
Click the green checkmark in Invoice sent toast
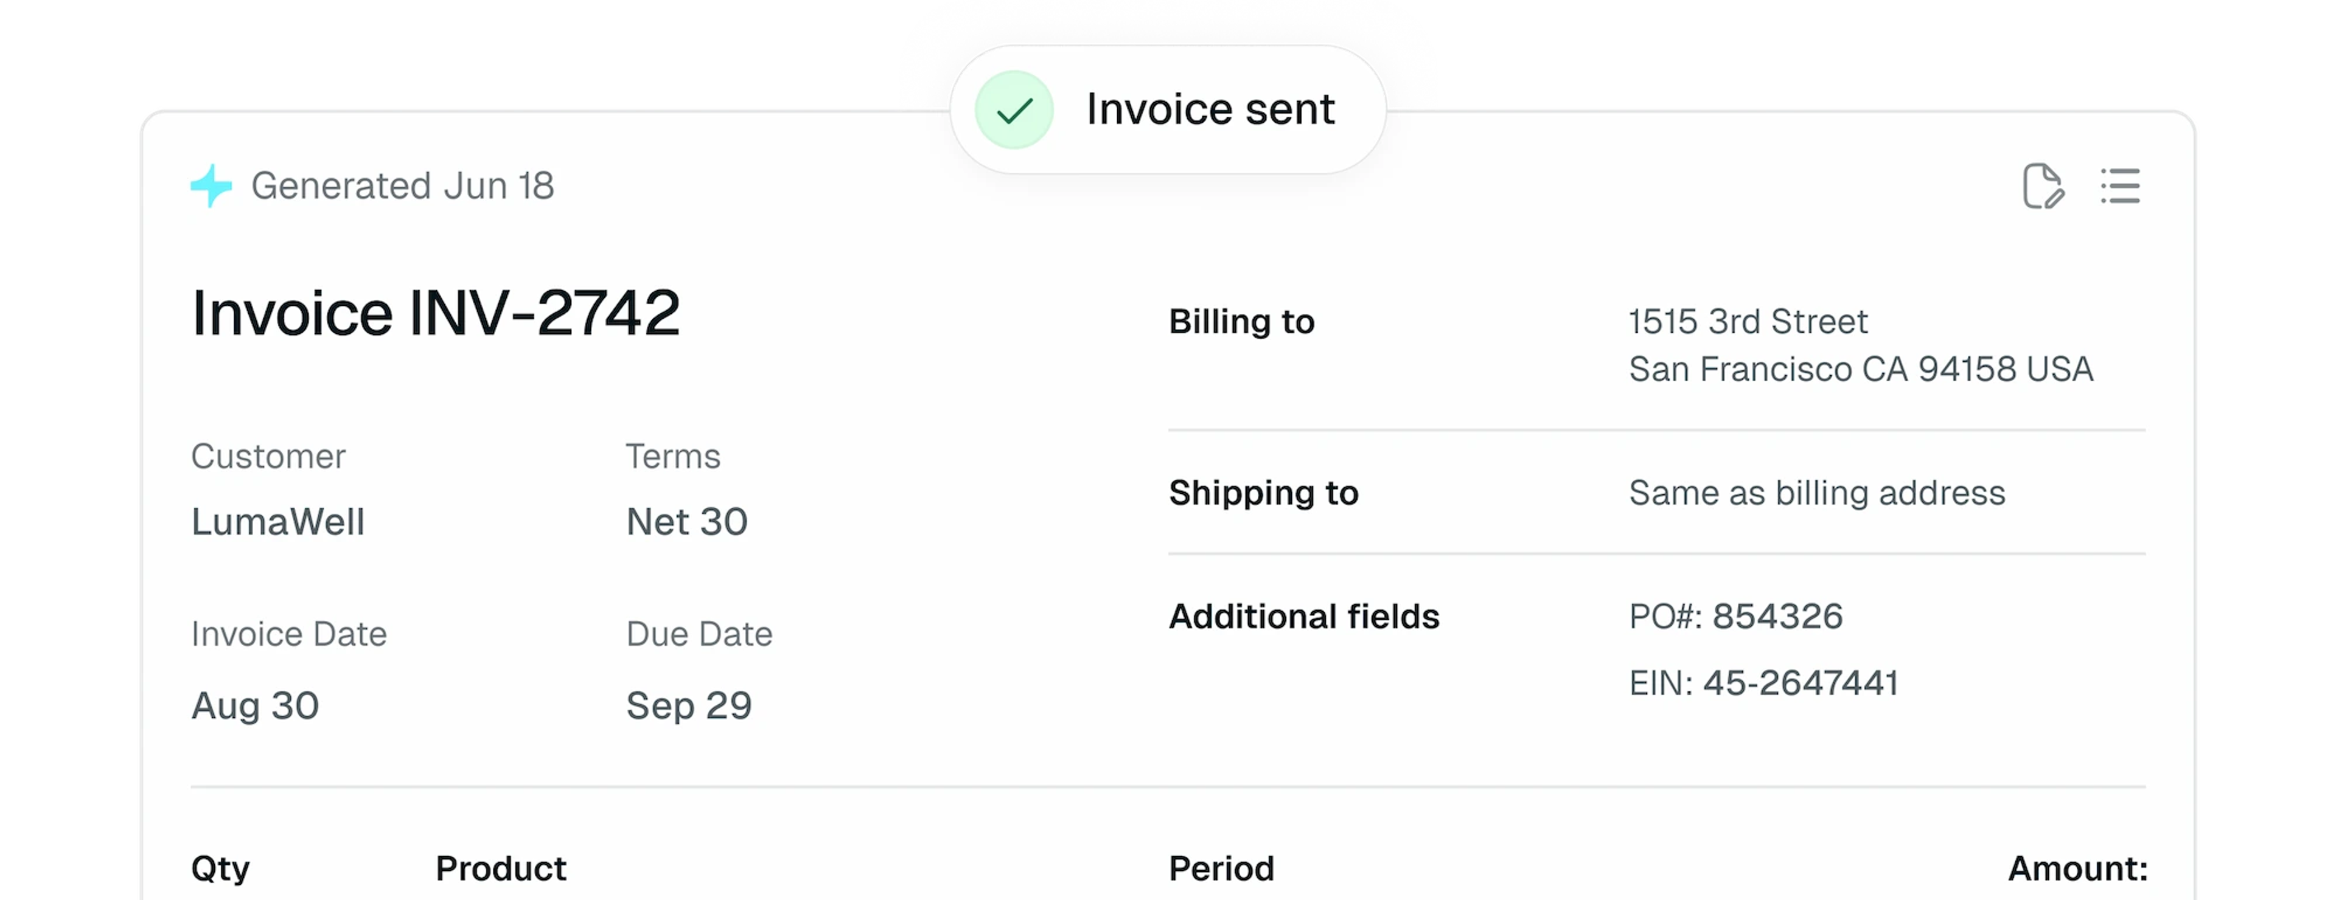point(1013,109)
